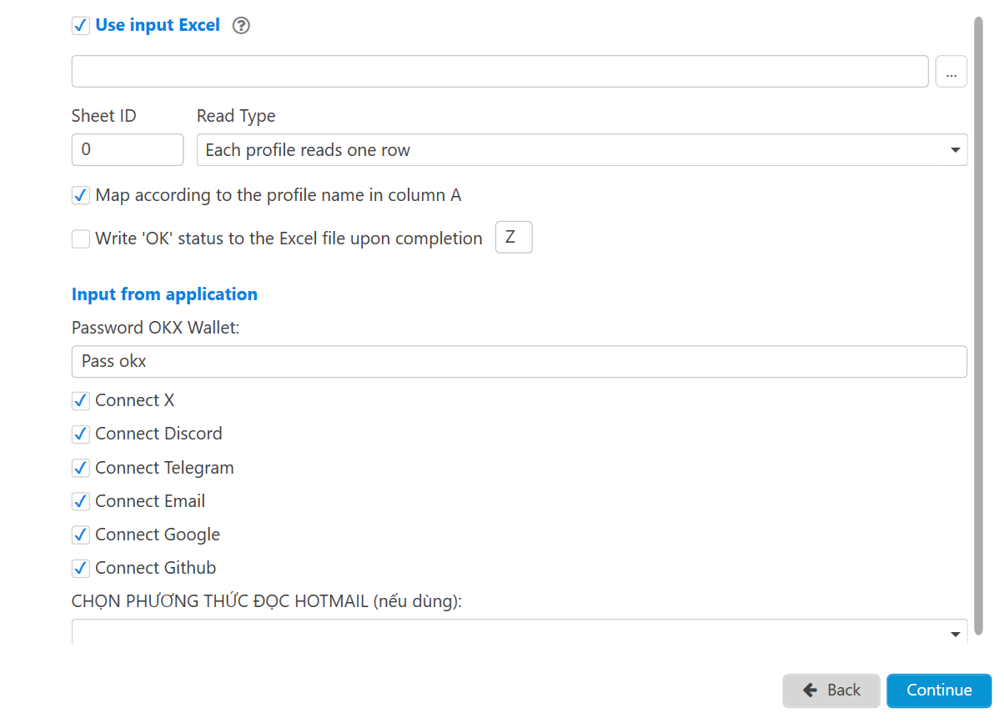Screen dimensions: 1004x728
Task: Enable Write 'OK' status to Excel checkbox
Action: (x=81, y=239)
